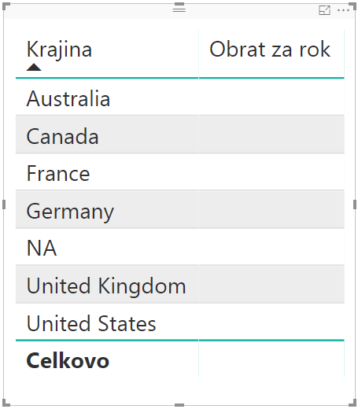Open More options ellipsis menu
This screenshot has height=409, width=358.
tap(343, 10)
